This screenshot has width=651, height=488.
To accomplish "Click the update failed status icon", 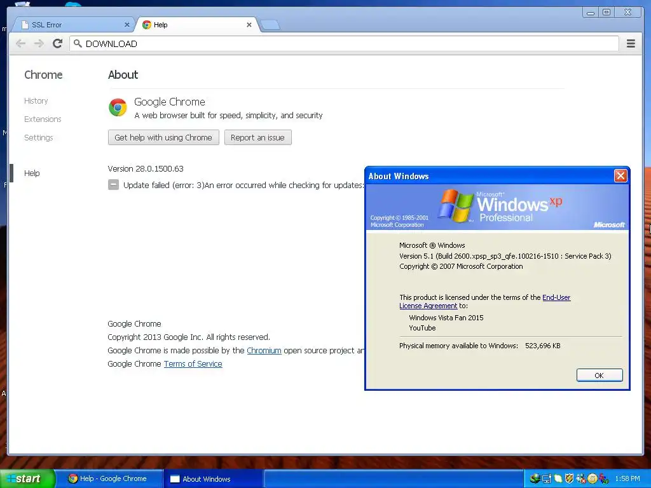I will point(113,185).
